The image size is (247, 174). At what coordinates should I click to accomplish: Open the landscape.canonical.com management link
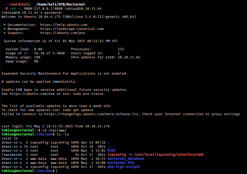[x=72, y=29]
